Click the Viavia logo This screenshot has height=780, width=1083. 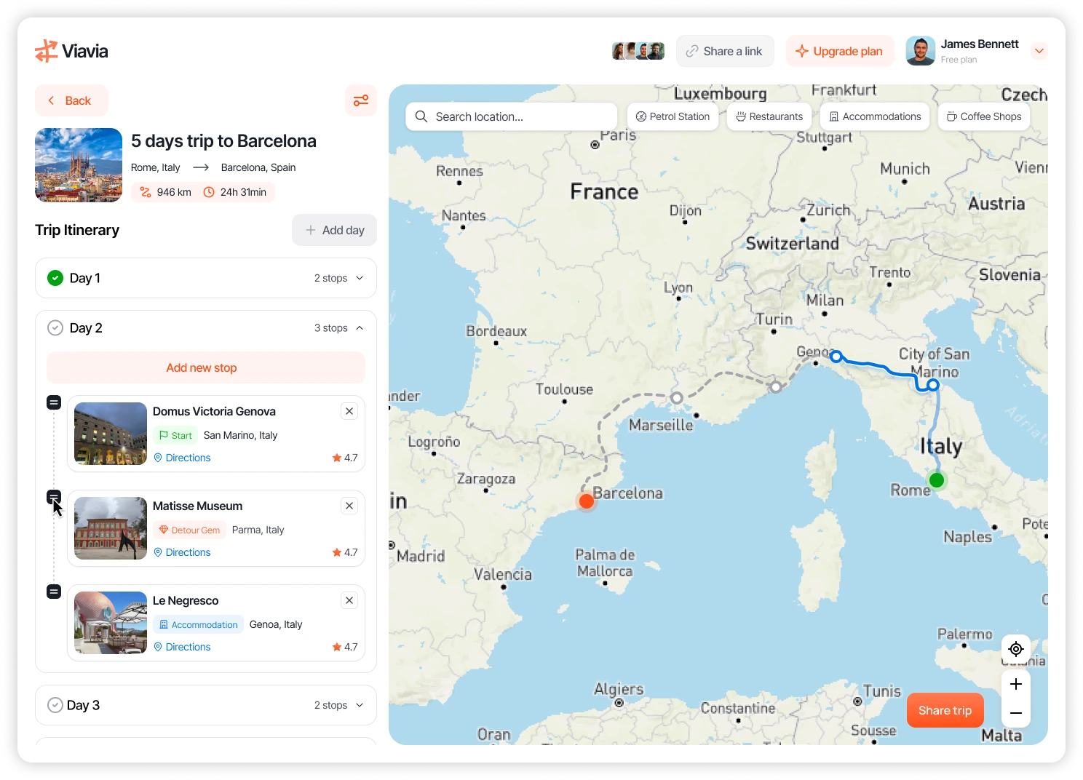(x=71, y=51)
